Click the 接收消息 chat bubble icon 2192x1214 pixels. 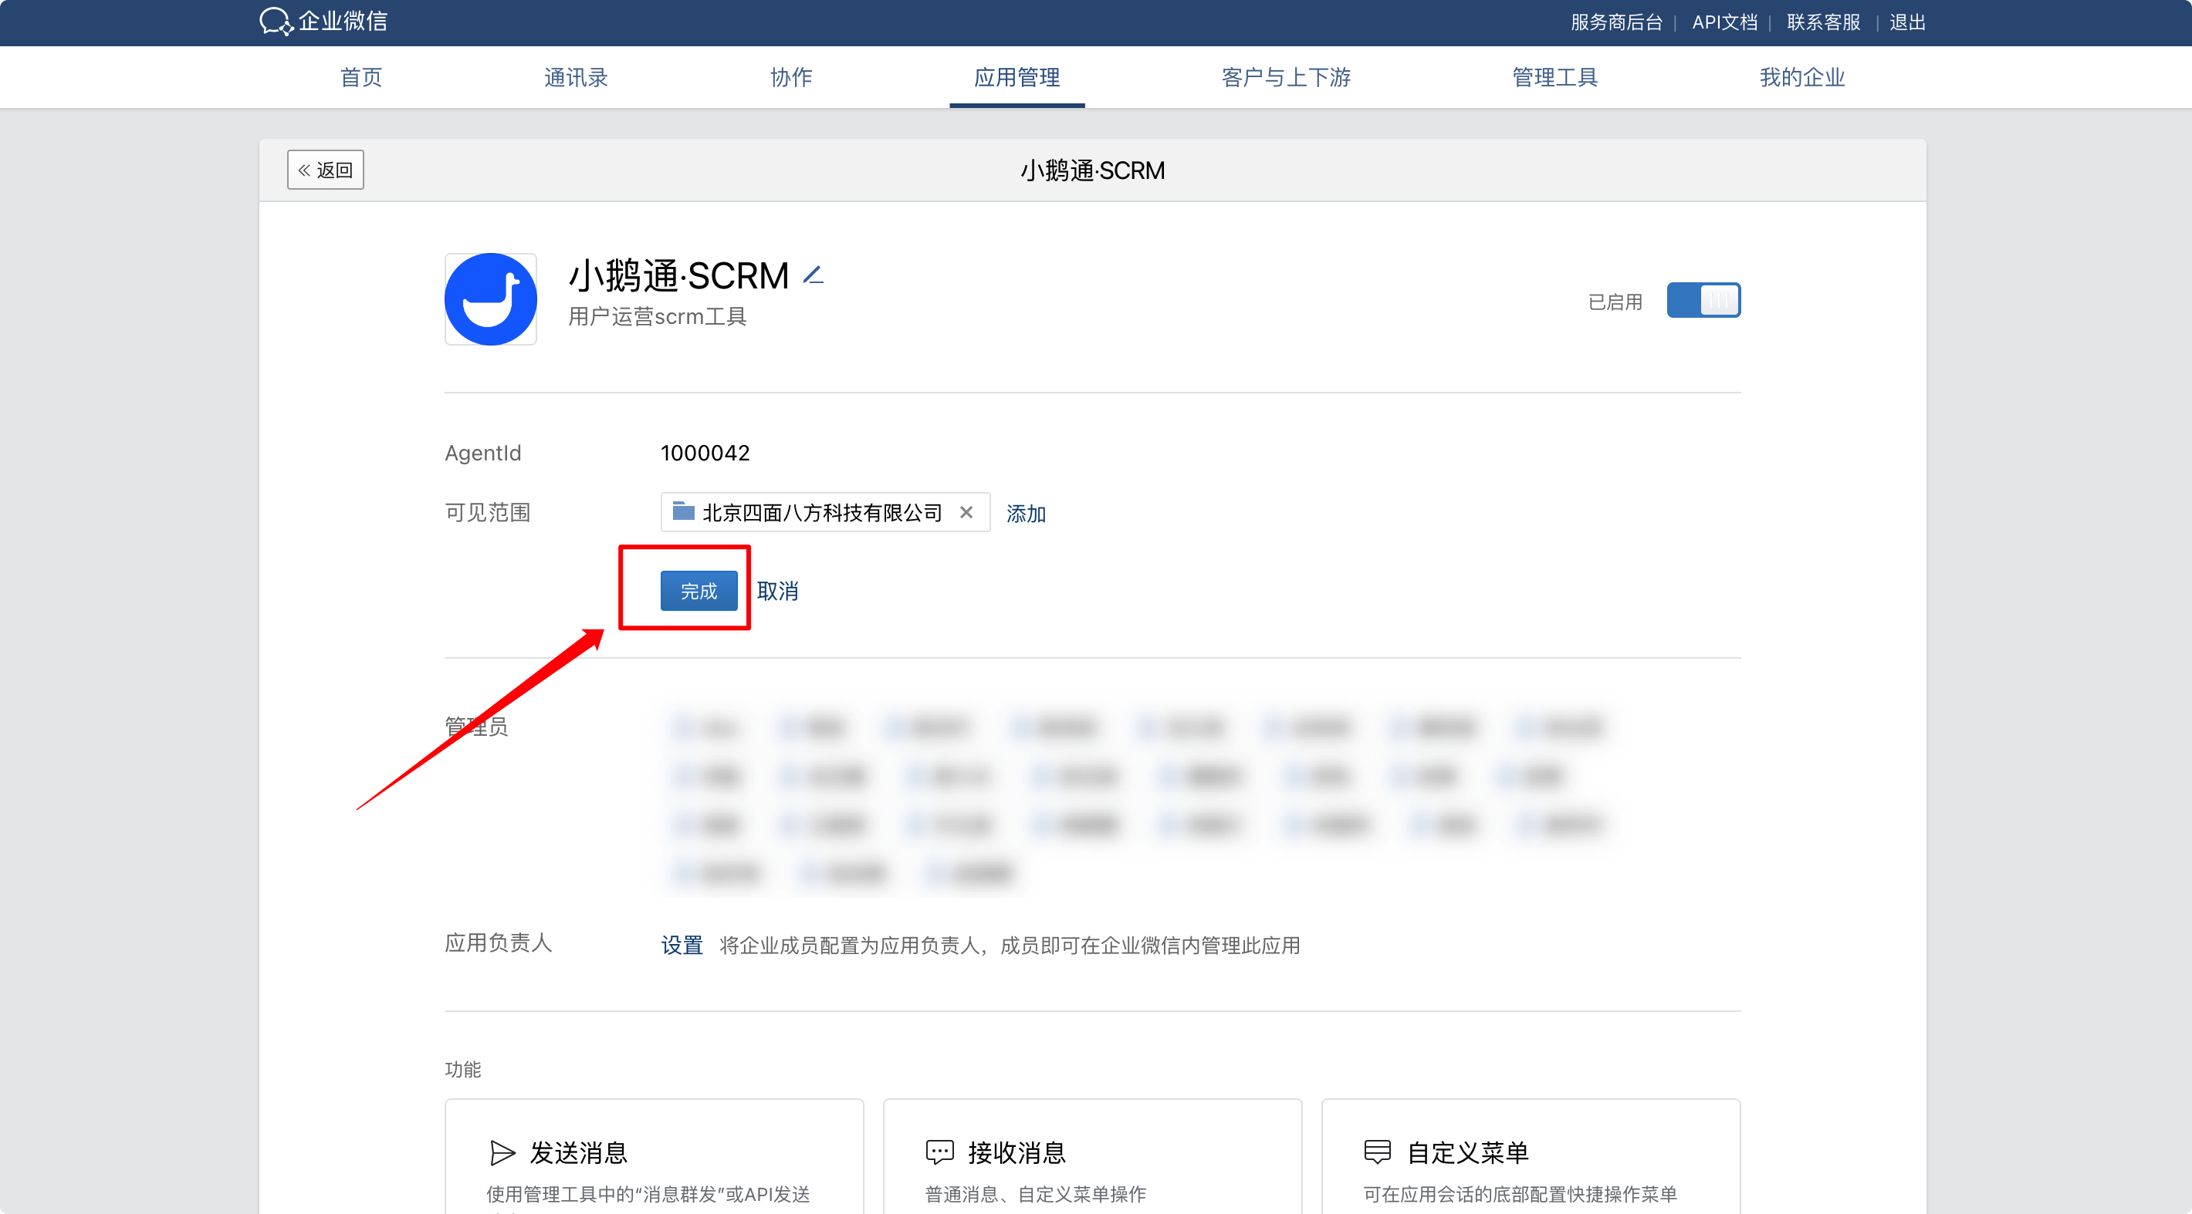940,1153
